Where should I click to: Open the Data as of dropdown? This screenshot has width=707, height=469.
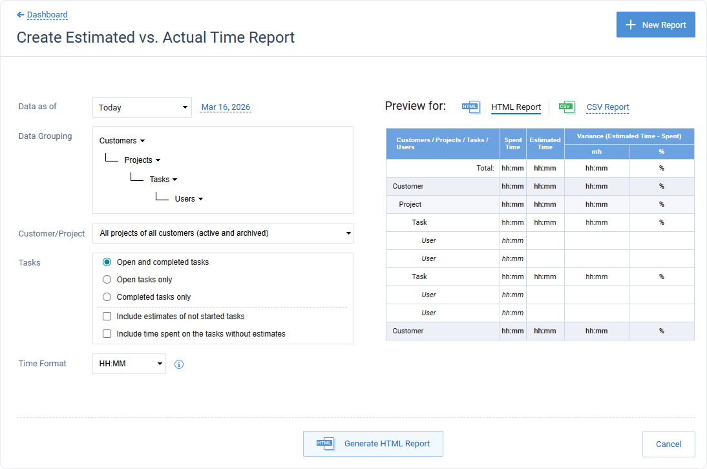[x=142, y=107]
